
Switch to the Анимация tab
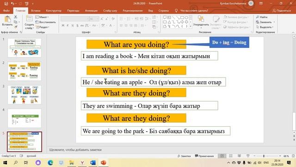(x=91, y=11)
